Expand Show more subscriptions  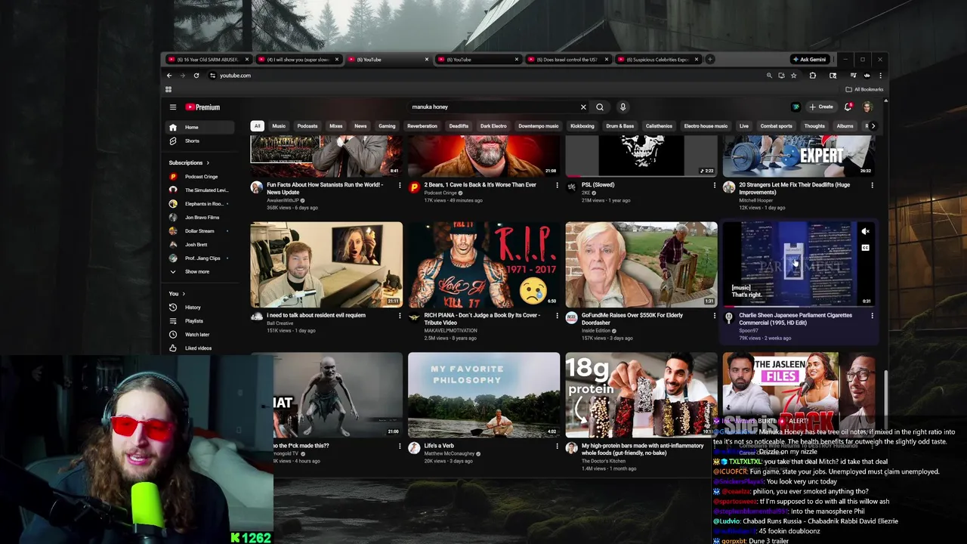[201, 272]
